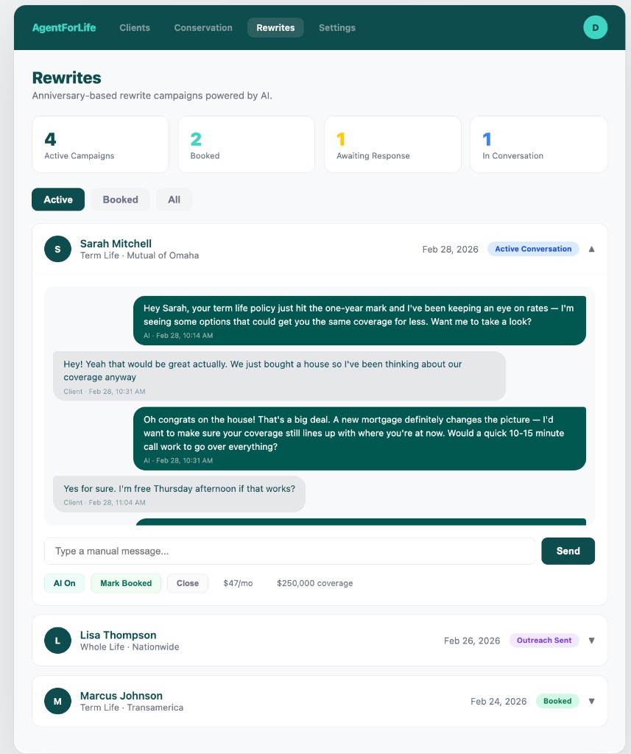Click the Awaiting Response stat card
The height and width of the screenshot is (754, 631).
pyautogui.click(x=392, y=144)
